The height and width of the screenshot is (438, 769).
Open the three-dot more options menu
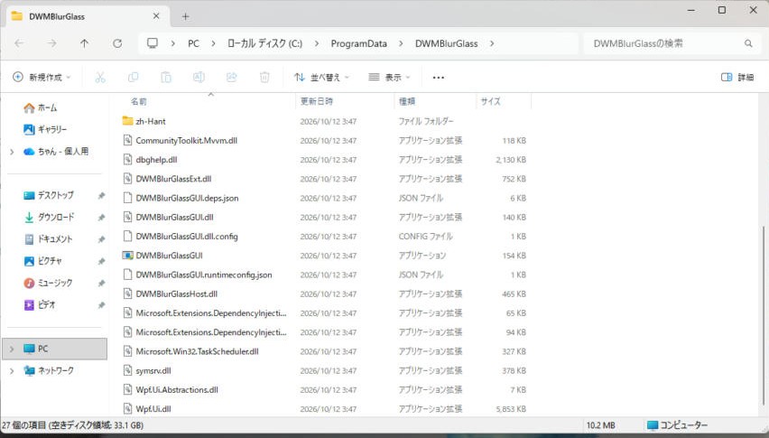439,78
